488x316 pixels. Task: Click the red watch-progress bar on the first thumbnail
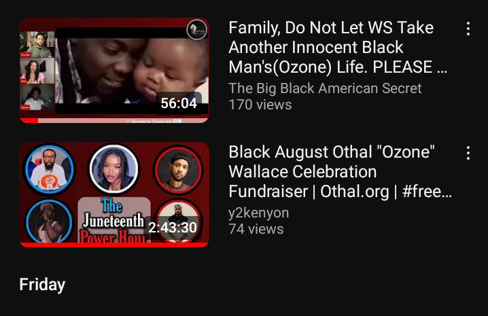point(29,120)
